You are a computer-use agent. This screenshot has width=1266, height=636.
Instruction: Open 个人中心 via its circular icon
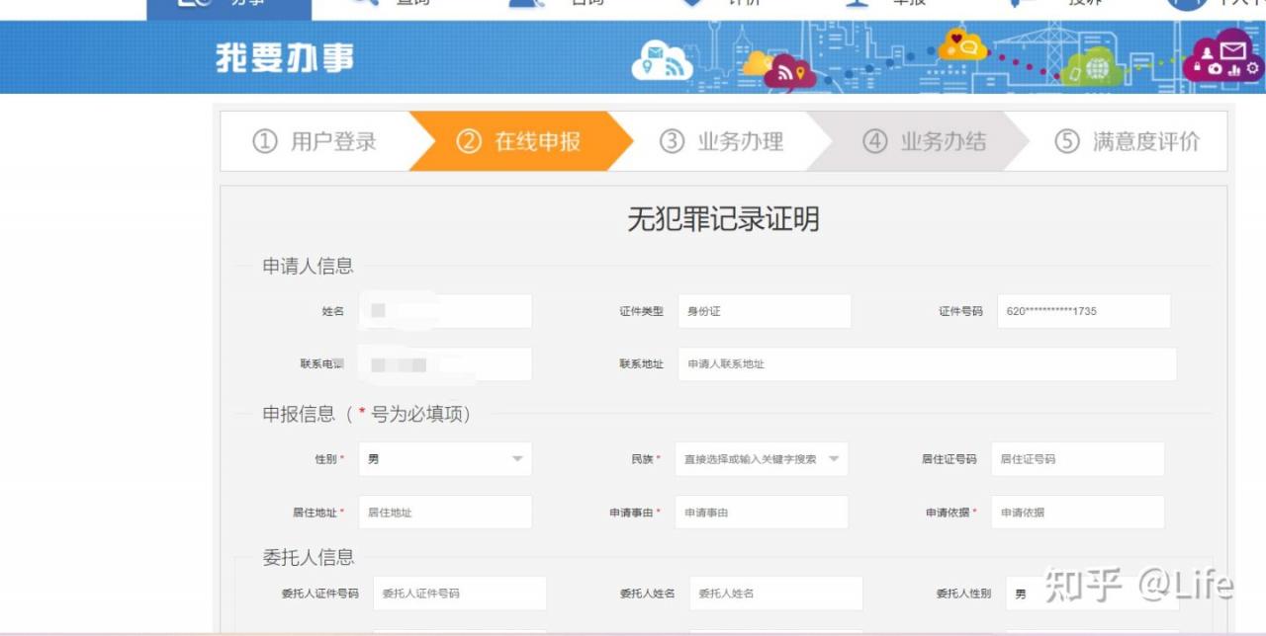click(1185, 5)
